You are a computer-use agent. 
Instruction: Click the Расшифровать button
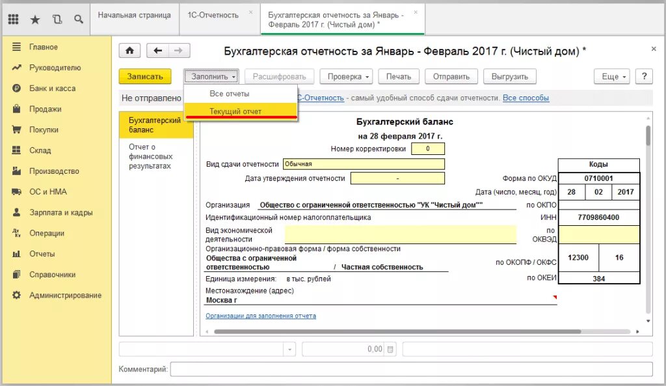(279, 77)
